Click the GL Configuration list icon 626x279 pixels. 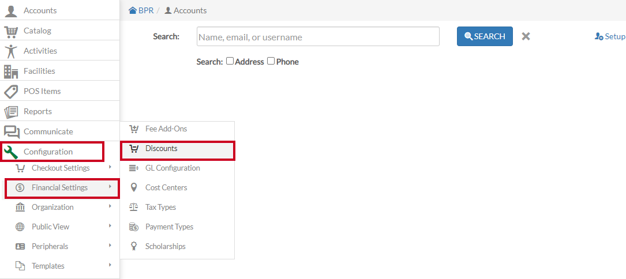pos(134,168)
